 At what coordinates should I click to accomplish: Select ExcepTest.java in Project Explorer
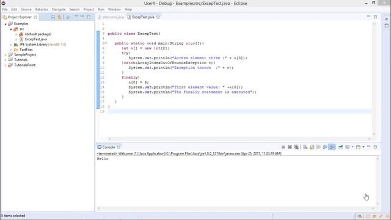tap(35, 39)
